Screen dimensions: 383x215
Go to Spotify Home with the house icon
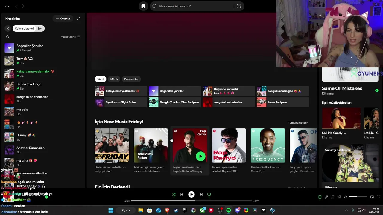(x=143, y=6)
